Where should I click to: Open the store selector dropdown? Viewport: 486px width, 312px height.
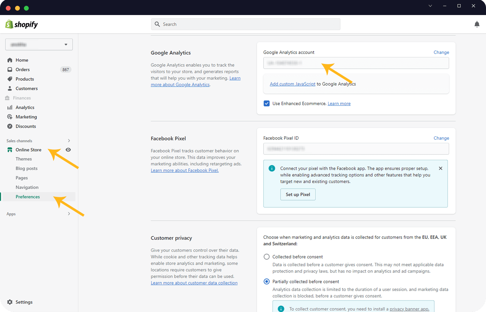click(x=39, y=44)
